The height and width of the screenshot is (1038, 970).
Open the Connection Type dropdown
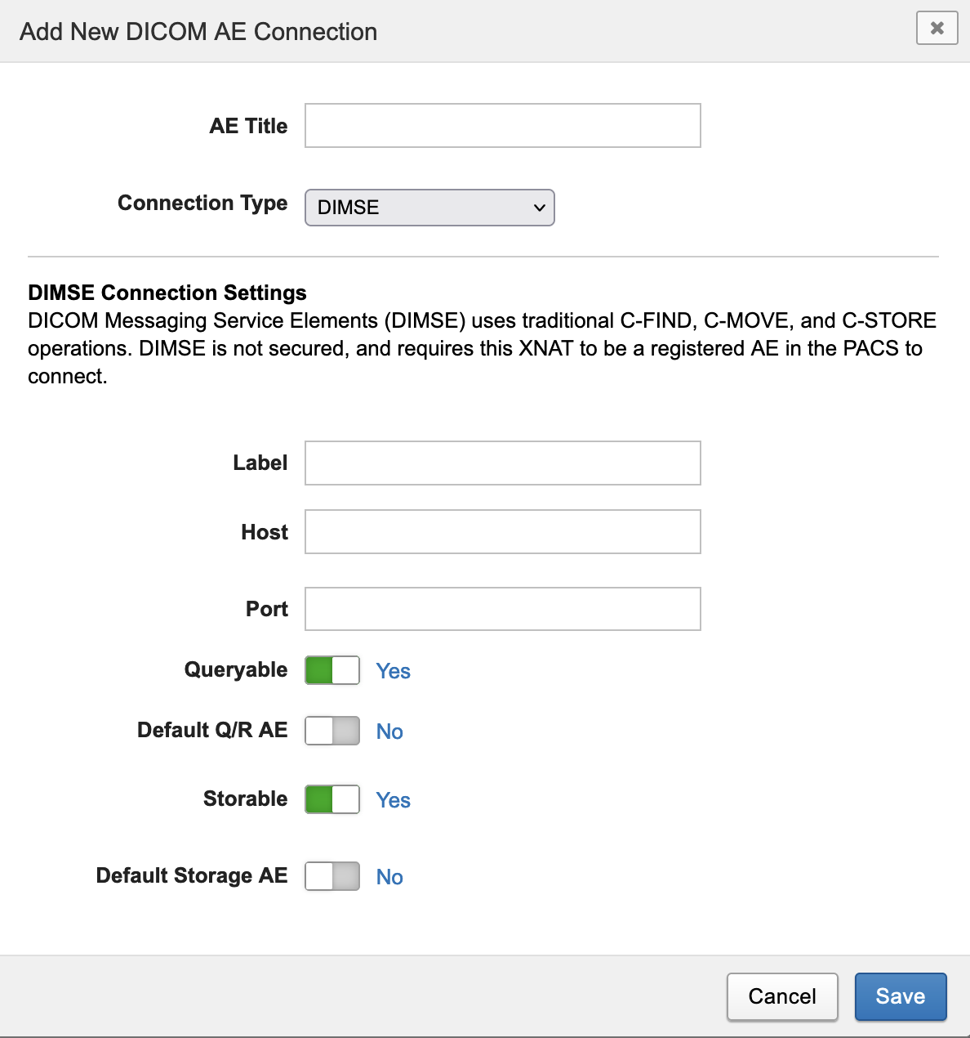(429, 208)
